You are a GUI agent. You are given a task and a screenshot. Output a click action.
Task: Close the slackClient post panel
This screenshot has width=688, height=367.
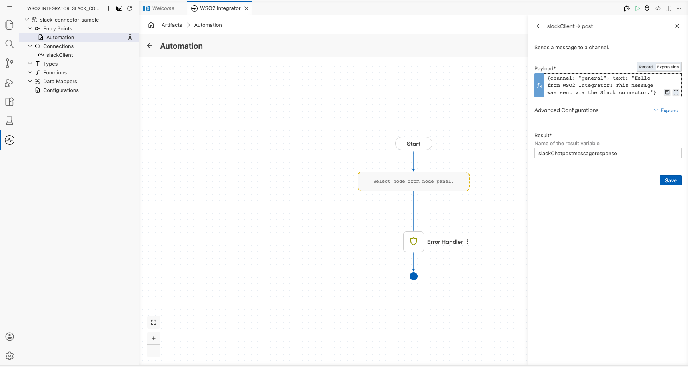click(677, 26)
